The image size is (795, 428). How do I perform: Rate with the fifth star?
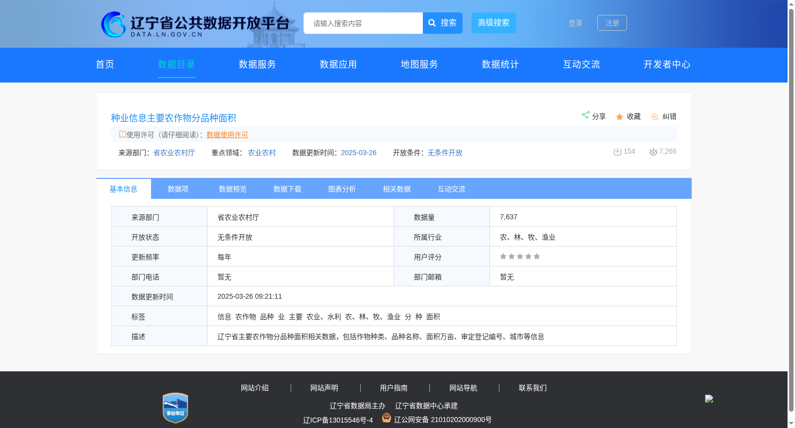[537, 257]
